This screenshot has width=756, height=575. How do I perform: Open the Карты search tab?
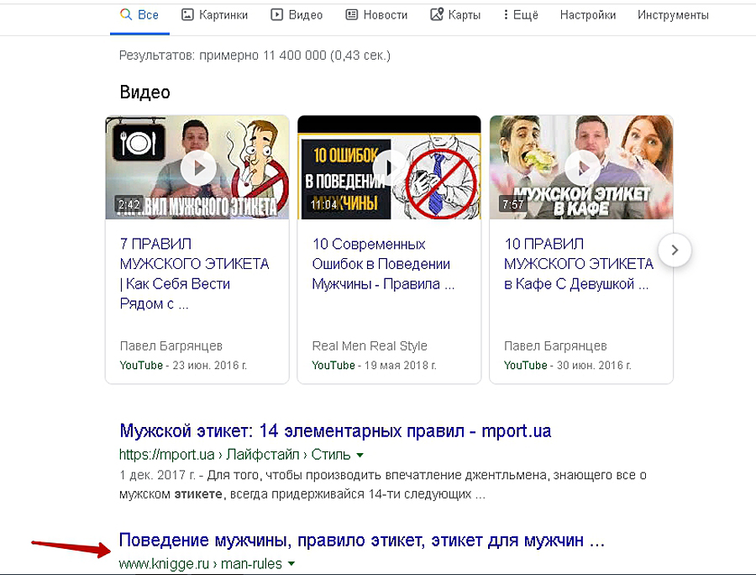pyautogui.click(x=455, y=15)
